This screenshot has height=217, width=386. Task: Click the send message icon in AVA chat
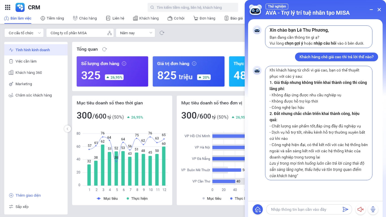[345, 209]
